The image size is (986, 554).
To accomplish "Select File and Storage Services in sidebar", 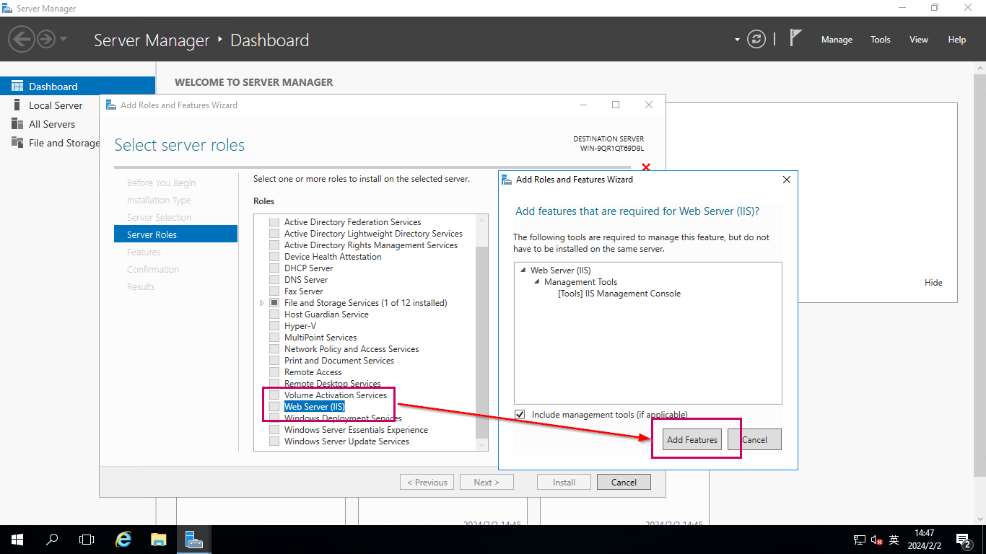I will (64, 143).
